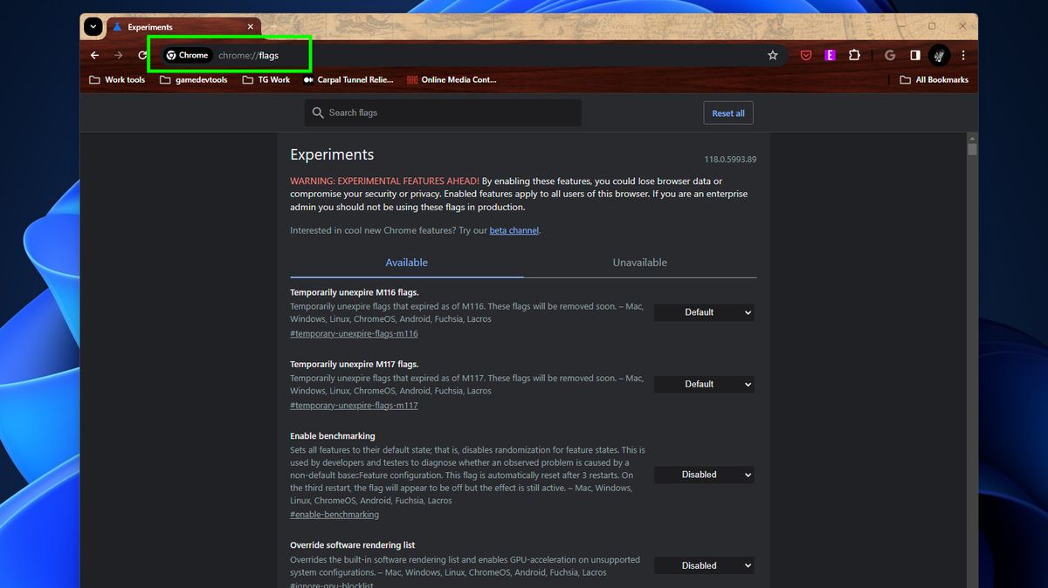Open a new tab with plus button
Screen dimensions: 1048x588
click(x=272, y=27)
